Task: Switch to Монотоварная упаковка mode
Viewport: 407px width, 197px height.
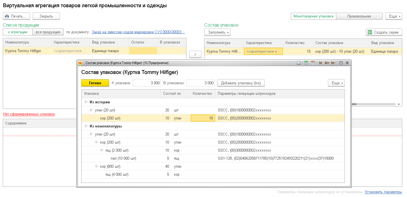Action: pos(313,16)
